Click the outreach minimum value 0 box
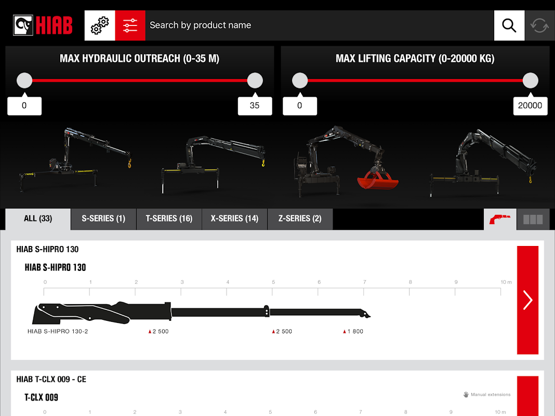 24,106
